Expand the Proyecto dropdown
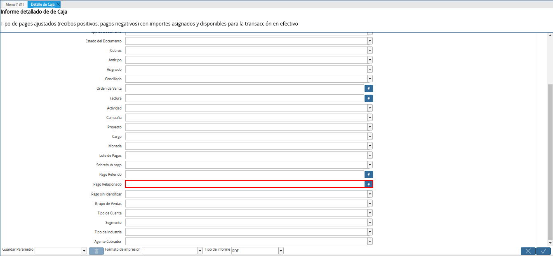Image resolution: width=553 pixels, height=256 pixels. tap(370, 127)
